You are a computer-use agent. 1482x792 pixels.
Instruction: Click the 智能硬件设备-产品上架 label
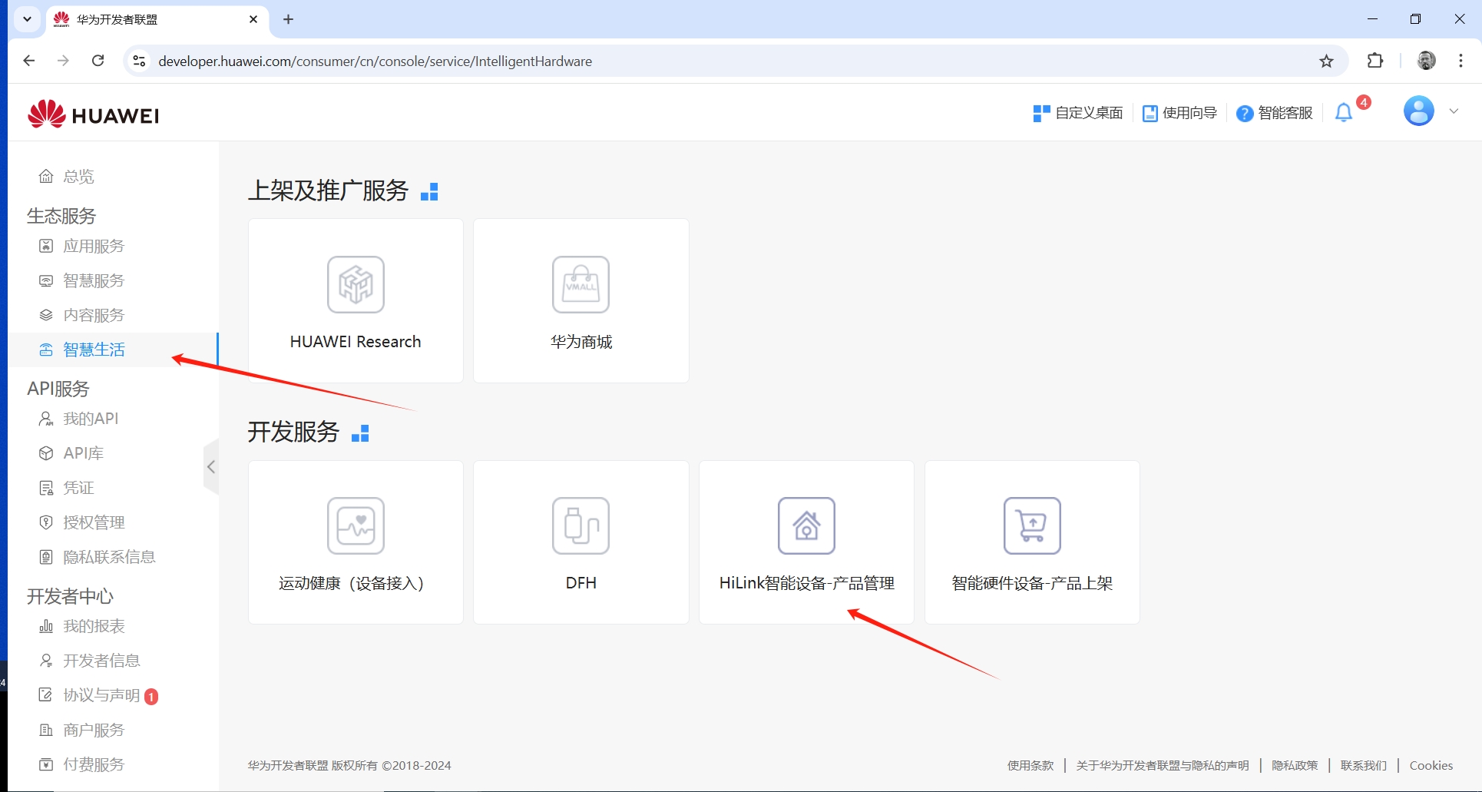[1032, 583]
